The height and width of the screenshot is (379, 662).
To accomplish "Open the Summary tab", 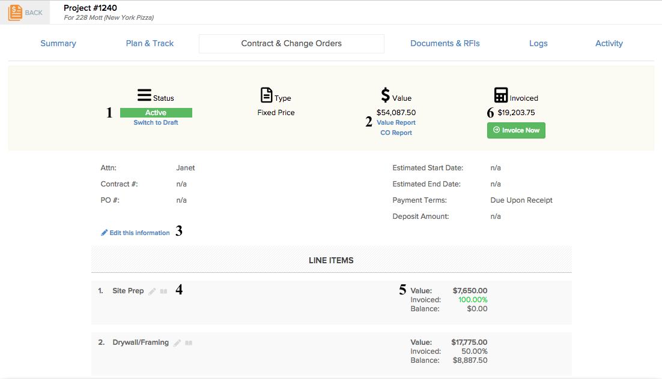I will coord(58,43).
